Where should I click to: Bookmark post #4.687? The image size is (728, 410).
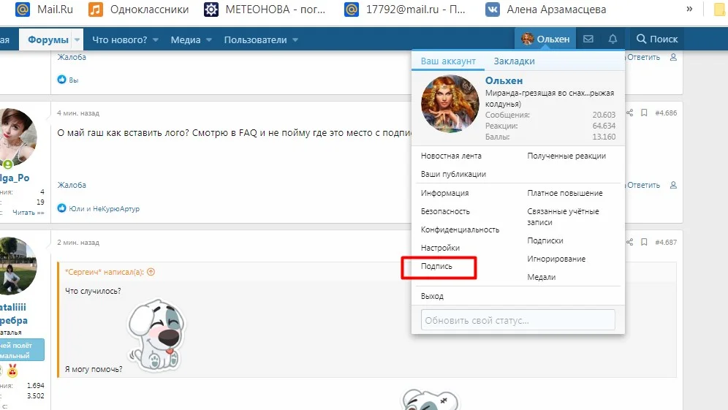click(x=644, y=242)
